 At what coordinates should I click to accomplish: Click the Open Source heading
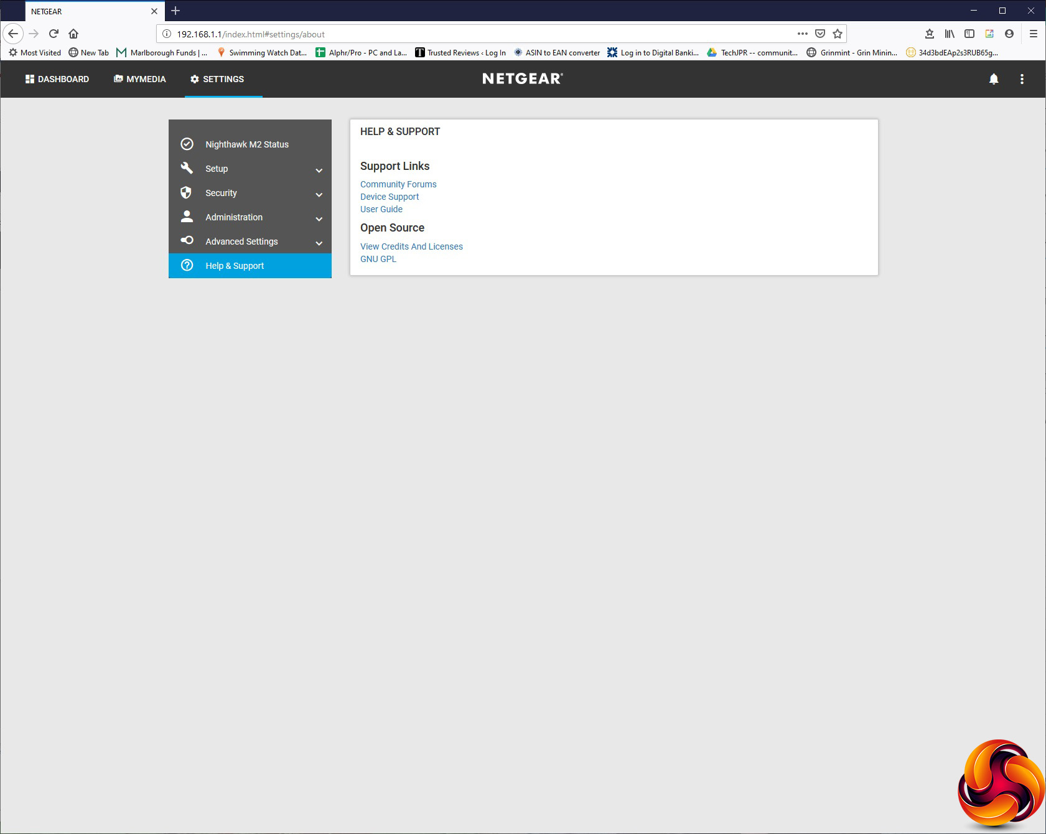pos(392,228)
